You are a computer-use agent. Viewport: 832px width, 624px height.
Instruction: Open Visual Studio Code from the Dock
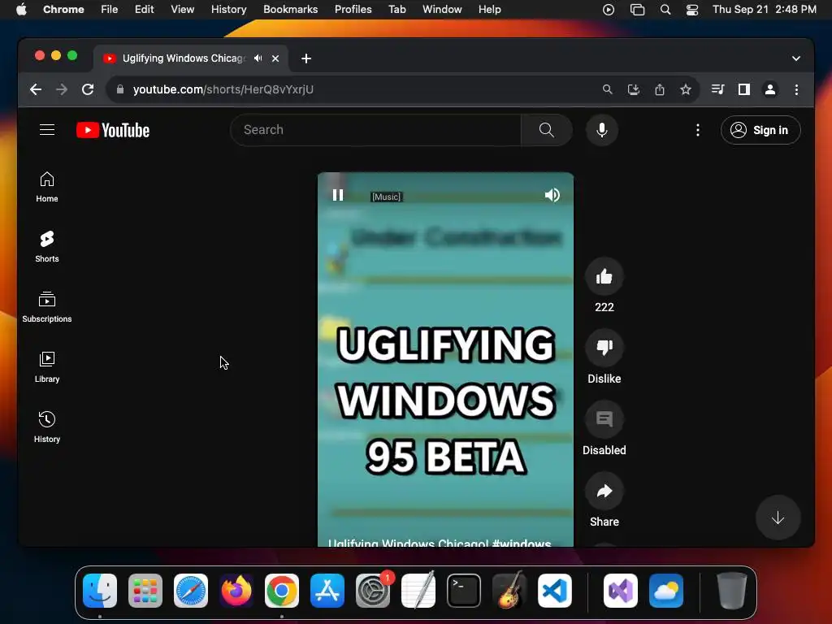point(554,591)
